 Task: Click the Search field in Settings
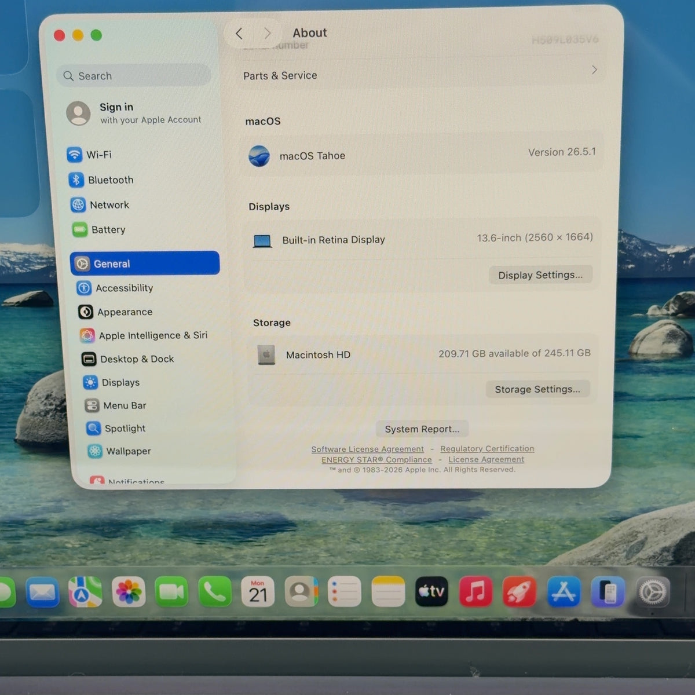pos(134,75)
